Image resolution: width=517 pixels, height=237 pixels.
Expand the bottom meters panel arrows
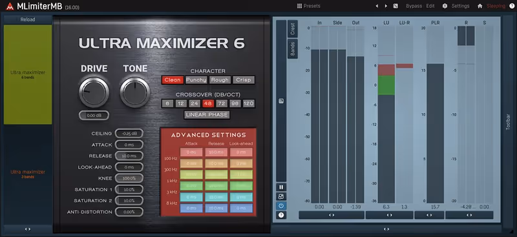tap(386, 229)
